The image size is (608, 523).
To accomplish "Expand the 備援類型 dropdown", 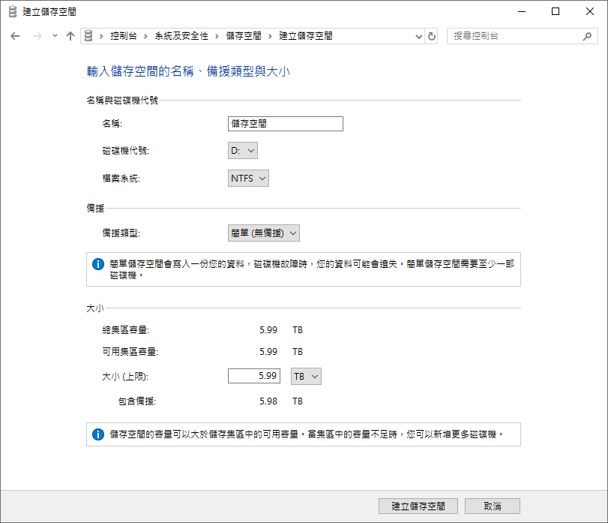I will pos(264,233).
